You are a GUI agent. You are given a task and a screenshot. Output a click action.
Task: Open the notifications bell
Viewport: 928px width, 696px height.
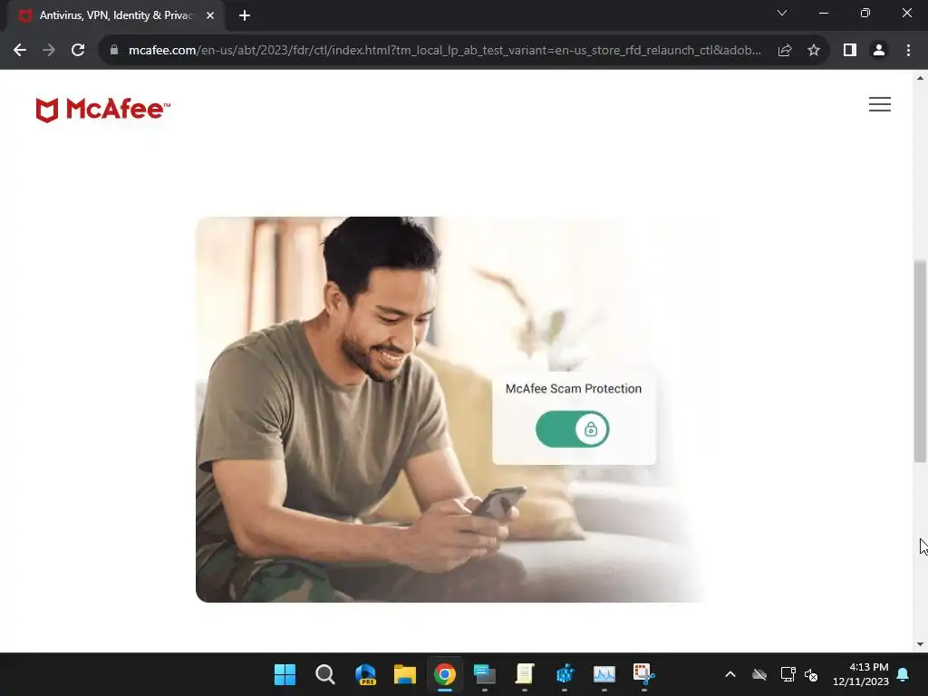click(904, 674)
